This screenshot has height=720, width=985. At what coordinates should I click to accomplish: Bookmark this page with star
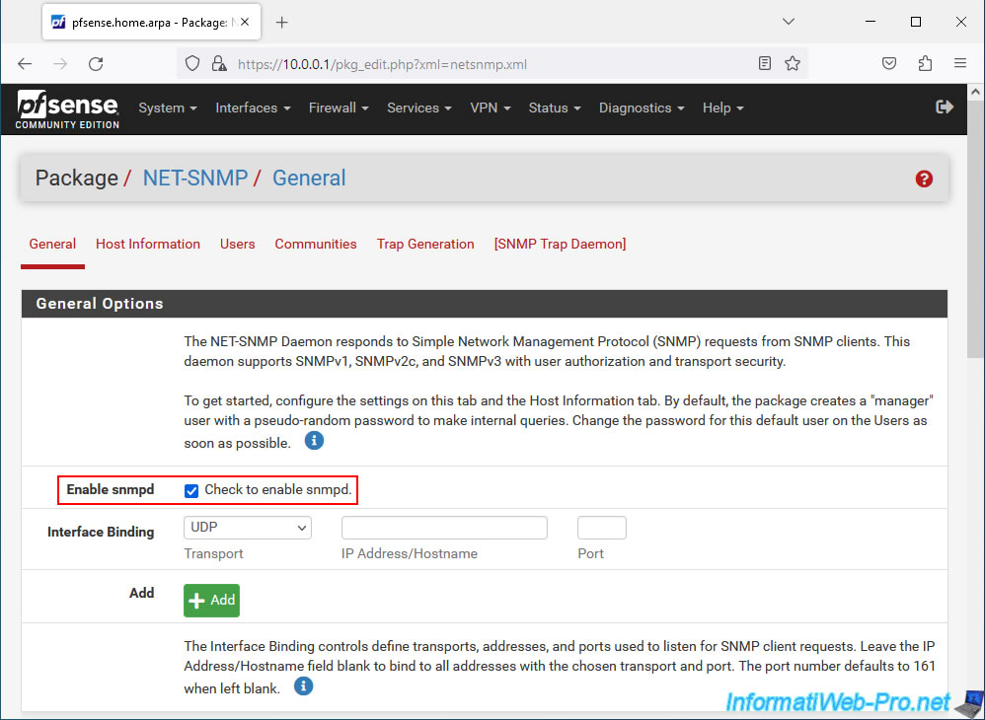pos(793,63)
